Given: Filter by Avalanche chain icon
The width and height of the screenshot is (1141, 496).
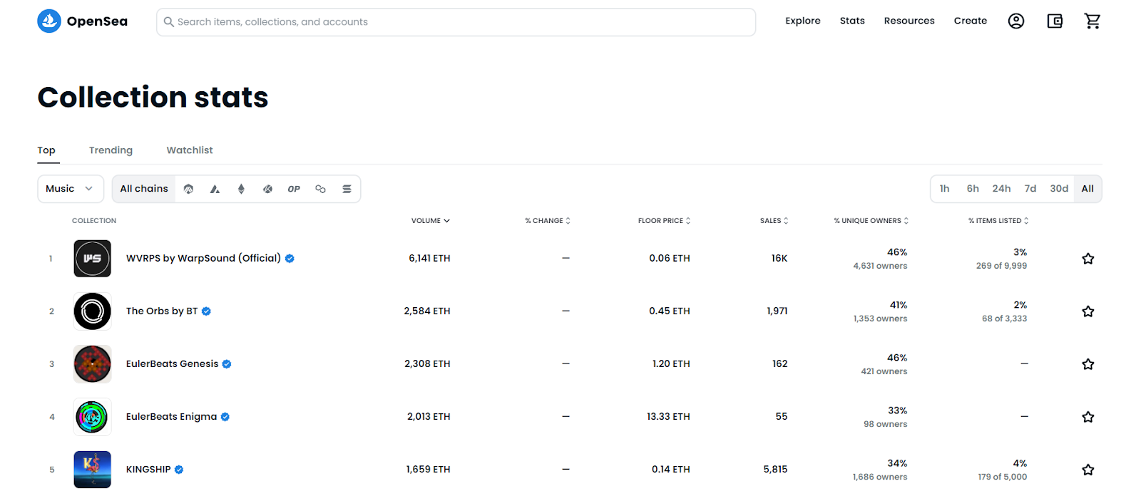Looking at the screenshot, I should (x=215, y=189).
